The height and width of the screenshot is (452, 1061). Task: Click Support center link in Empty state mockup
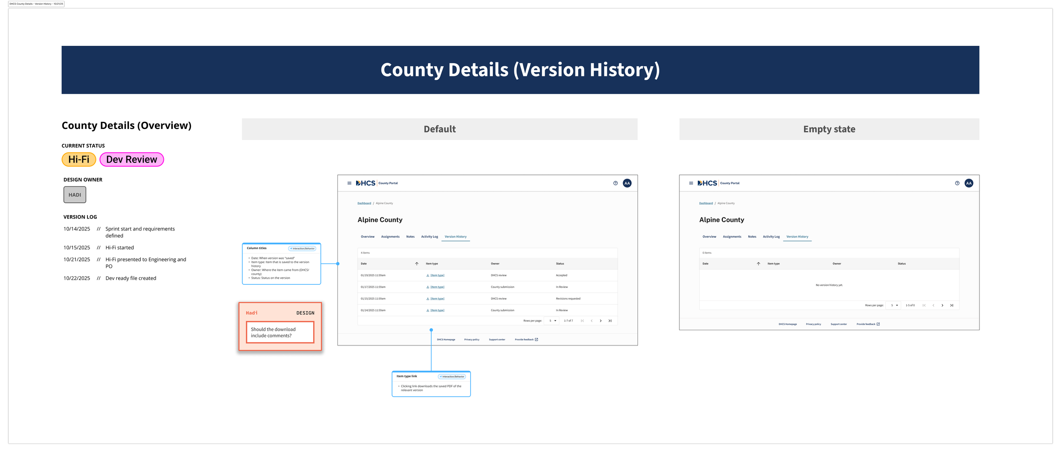point(839,324)
